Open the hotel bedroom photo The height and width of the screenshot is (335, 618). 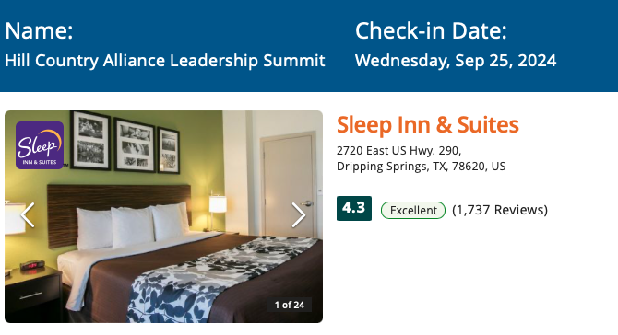tap(163, 216)
